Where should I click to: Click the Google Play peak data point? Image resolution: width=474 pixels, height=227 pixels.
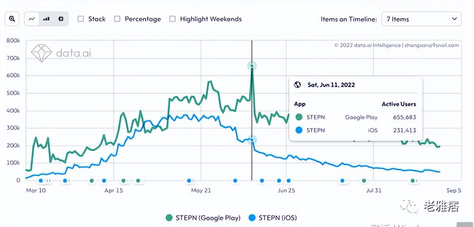coord(252,66)
